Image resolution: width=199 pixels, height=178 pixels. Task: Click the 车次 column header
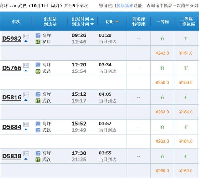click(16, 21)
